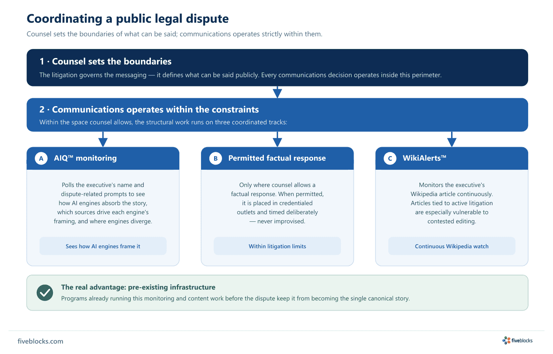
Task: Select the 'WikiAlerts™' card header
Action: 452,158
